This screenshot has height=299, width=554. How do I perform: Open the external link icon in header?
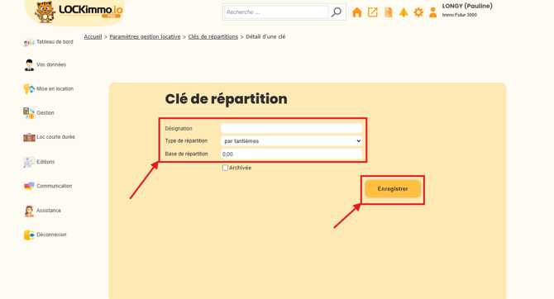pos(372,12)
